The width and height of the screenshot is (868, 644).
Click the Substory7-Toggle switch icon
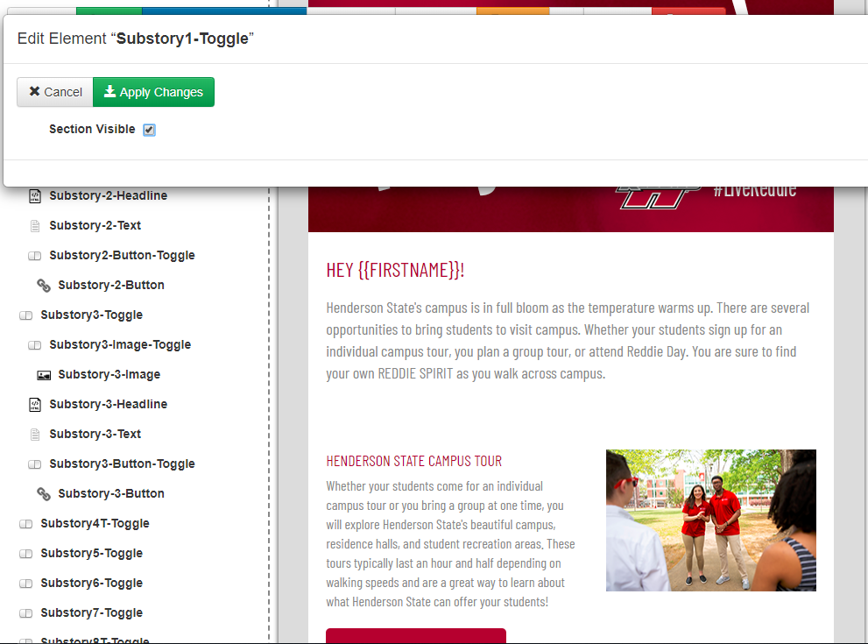(x=26, y=613)
